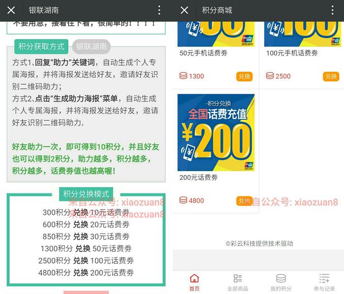Open the ¥200 全国话费充值 product image
This screenshot has width=344, height=294.
point(216,133)
